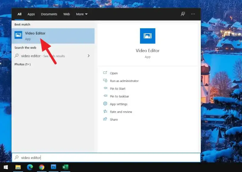
Task: Click the Pin to taskbar pin icon
Action: coord(105,96)
